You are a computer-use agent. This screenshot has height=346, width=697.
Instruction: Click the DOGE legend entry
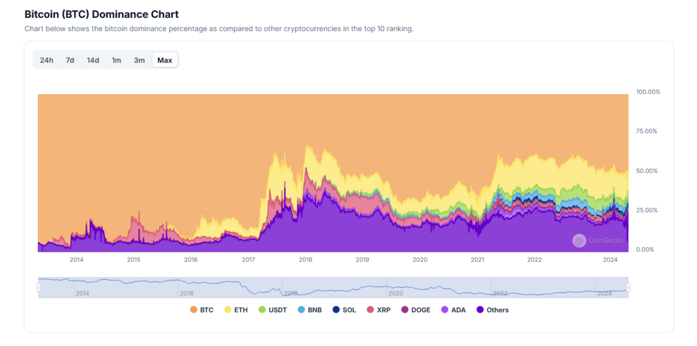(416, 310)
